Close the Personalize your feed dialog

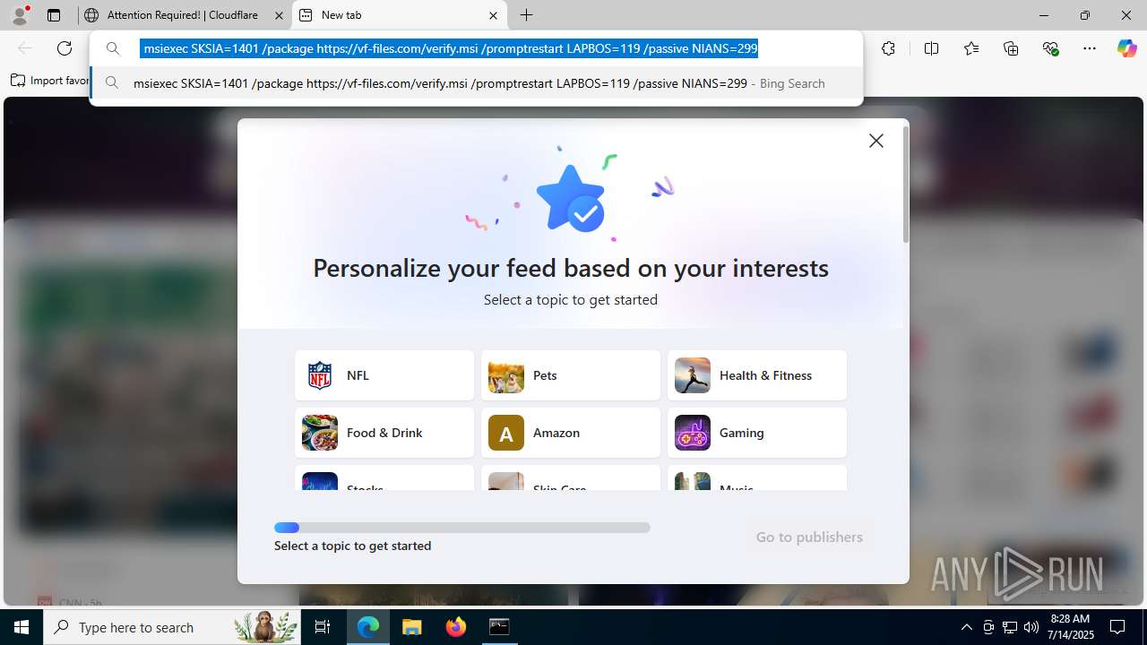tap(876, 141)
